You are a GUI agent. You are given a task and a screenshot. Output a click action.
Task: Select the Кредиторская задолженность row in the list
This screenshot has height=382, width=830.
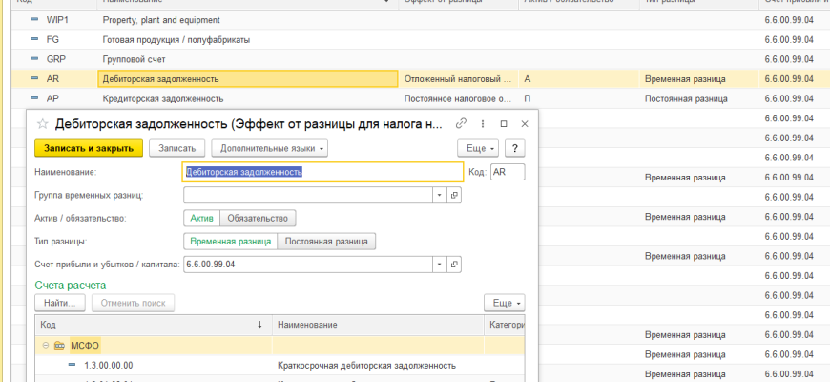click(162, 98)
